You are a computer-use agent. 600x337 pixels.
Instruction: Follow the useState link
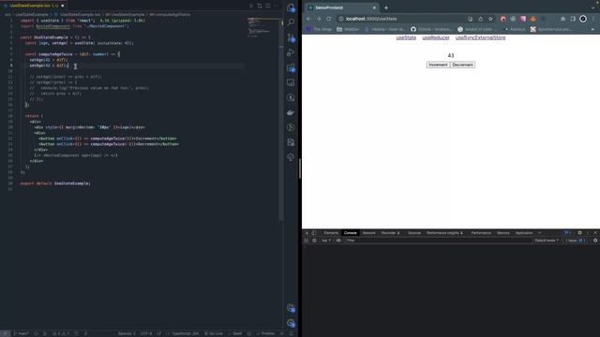click(406, 37)
